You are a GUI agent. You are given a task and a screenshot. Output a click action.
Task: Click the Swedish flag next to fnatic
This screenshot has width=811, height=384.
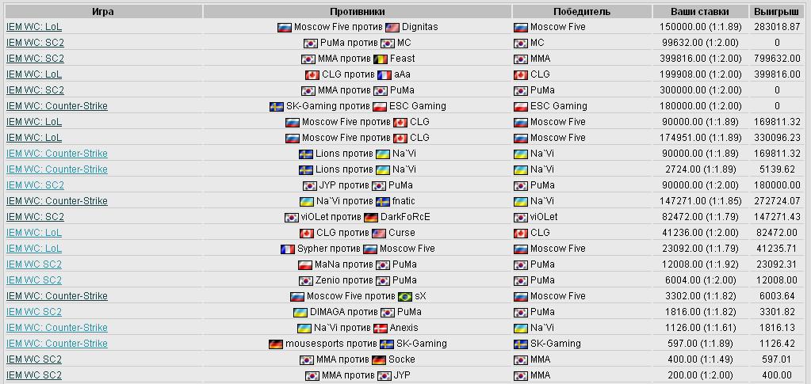tap(383, 202)
